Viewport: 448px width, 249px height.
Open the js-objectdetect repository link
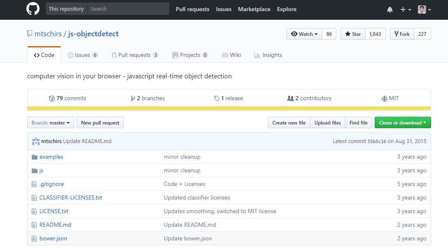point(93,34)
